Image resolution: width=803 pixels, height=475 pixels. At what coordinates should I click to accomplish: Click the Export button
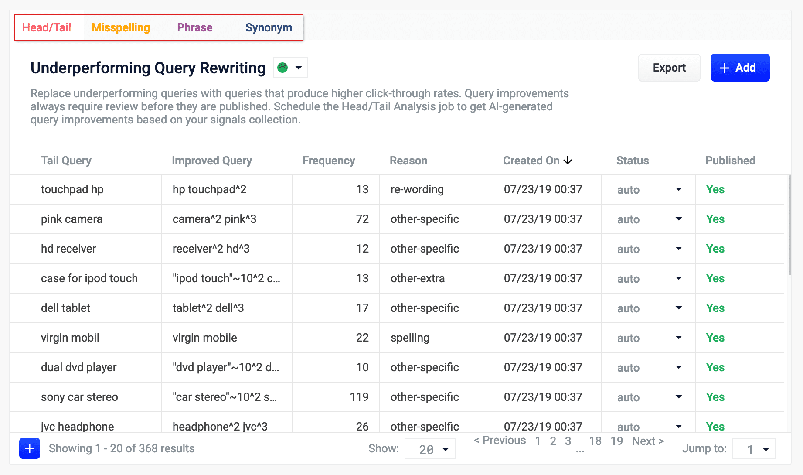(x=669, y=68)
